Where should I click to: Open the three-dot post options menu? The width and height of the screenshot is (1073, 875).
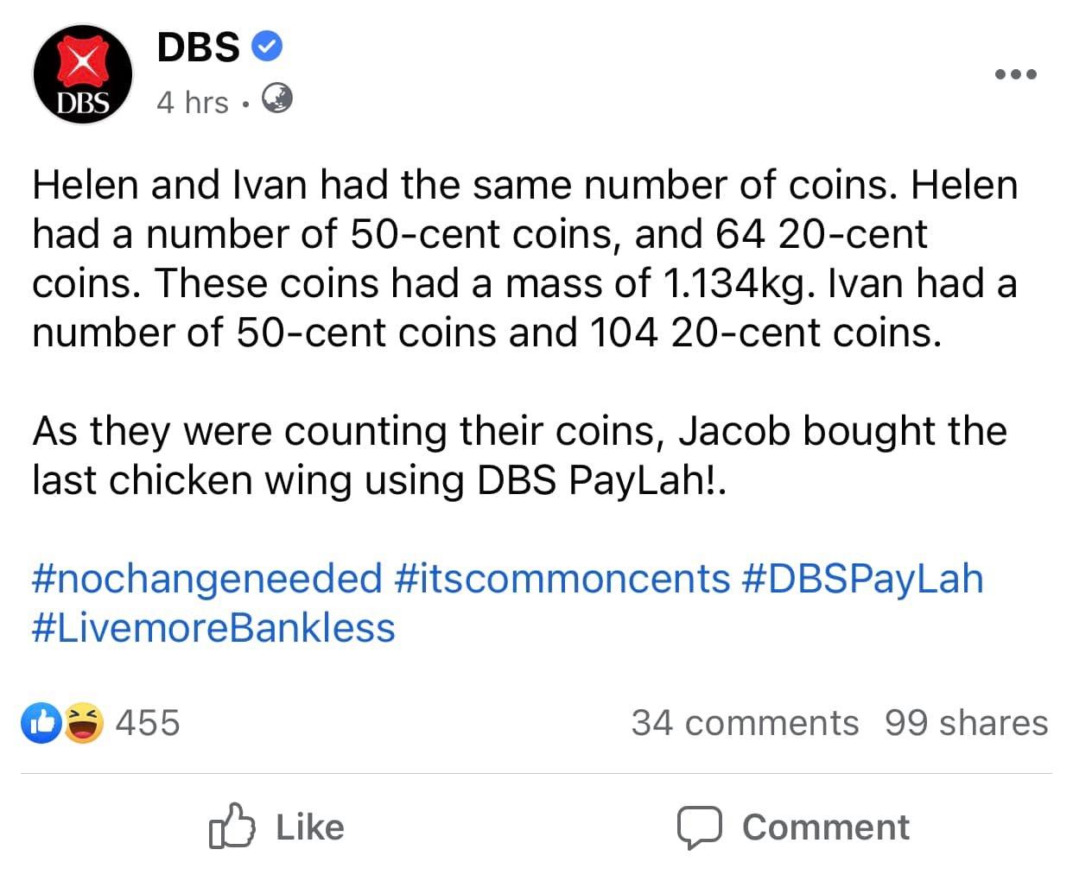[x=1015, y=74]
